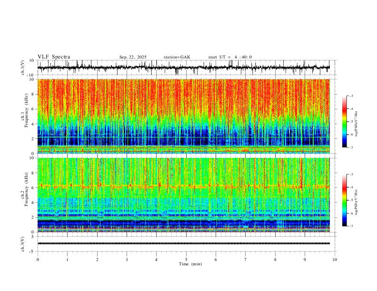Click the lower colorbar 'log(PSD)' label
377x291 pixels.
[357, 203]
